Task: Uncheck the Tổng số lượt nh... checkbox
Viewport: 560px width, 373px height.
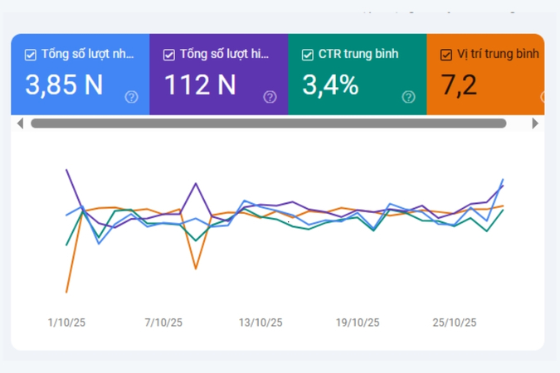Action: [x=31, y=55]
